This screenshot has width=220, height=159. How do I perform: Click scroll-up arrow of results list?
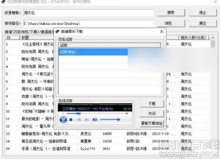(213, 38)
